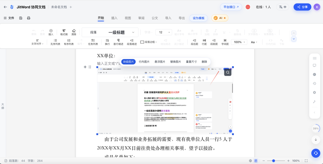This screenshot has height=164, width=323.
Task: Click Reset Size (重置尺寸) for image
Action: pyautogui.click(x=191, y=62)
